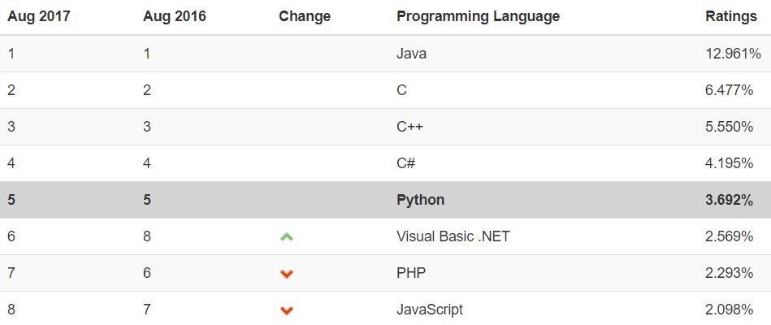Select the PHP language name
This screenshot has height=325, width=771.
click(x=411, y=273)
